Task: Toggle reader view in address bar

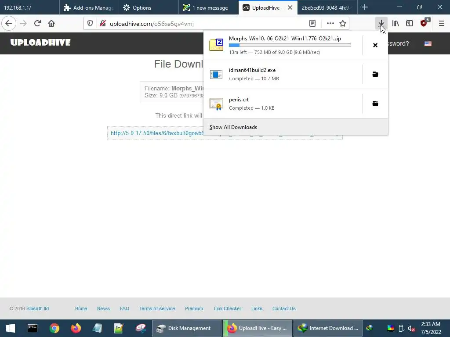Action: tap(312, 24)
